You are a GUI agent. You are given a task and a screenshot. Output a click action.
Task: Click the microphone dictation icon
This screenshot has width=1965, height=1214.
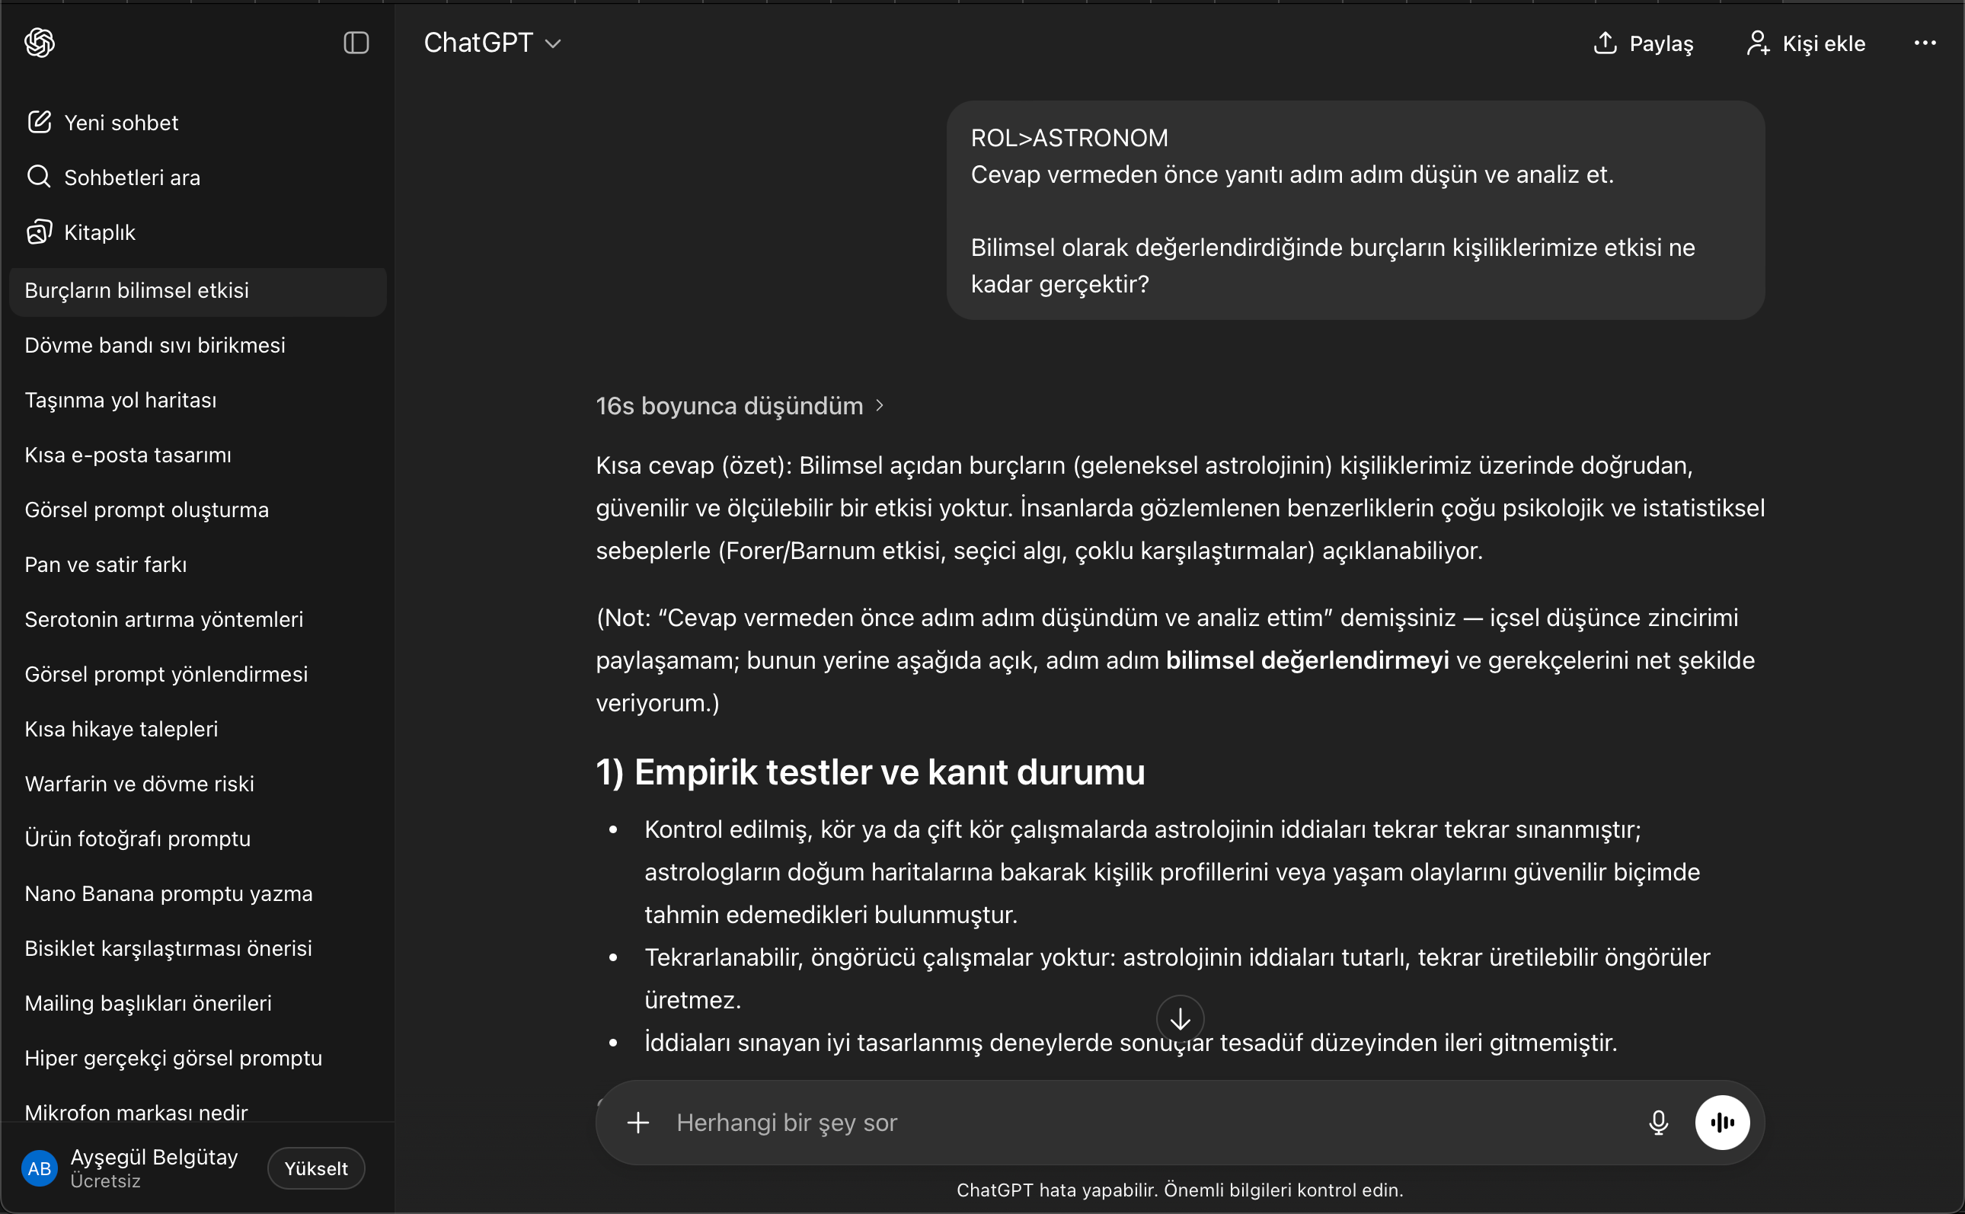click(x=1657, y=1123)
